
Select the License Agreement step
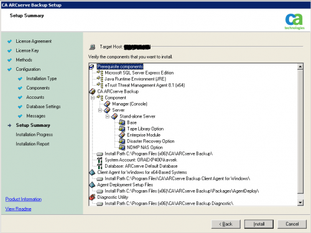click(34, 41)
